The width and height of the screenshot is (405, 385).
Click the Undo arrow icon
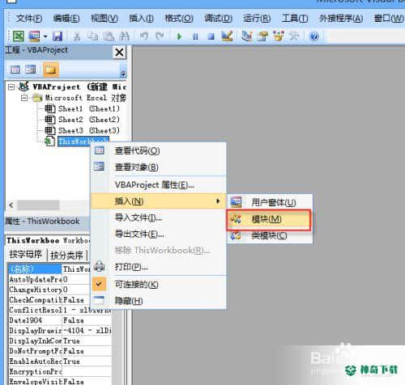click(x=144, y=36)
